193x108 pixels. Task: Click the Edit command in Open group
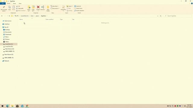pos(69,8)
